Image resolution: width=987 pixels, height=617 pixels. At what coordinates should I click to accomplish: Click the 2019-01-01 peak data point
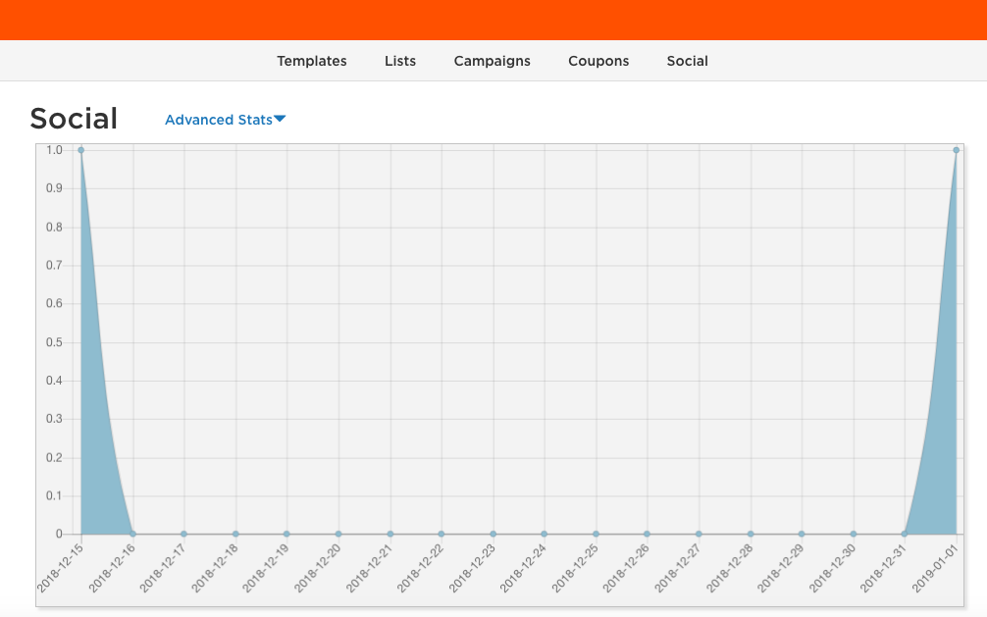coord(956,150)
